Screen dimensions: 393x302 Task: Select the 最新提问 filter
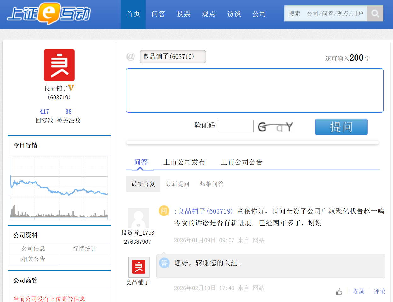pyautogui.click(x=177, y=184)
